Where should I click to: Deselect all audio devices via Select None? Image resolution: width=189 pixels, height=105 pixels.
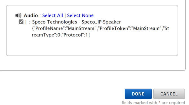point(80,16)
